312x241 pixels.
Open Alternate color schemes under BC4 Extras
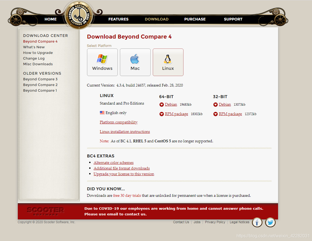(x=113, y=163)
